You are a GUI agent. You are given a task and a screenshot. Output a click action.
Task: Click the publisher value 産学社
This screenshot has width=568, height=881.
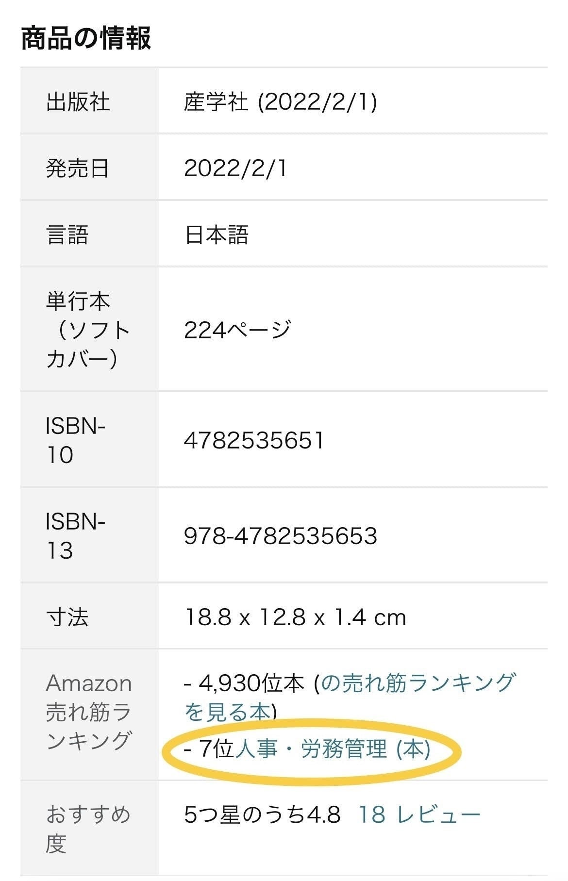pyautogui.click(x=216, y=102)
